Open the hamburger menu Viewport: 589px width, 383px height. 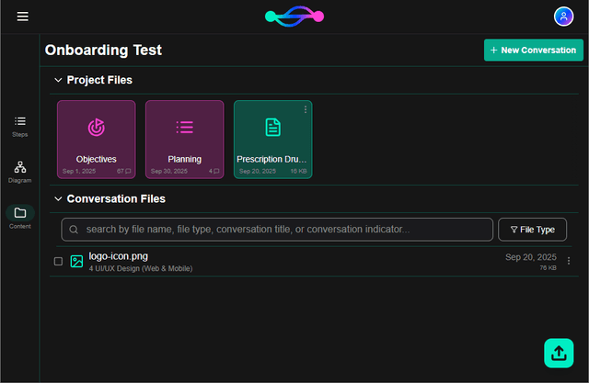(23, 17)
